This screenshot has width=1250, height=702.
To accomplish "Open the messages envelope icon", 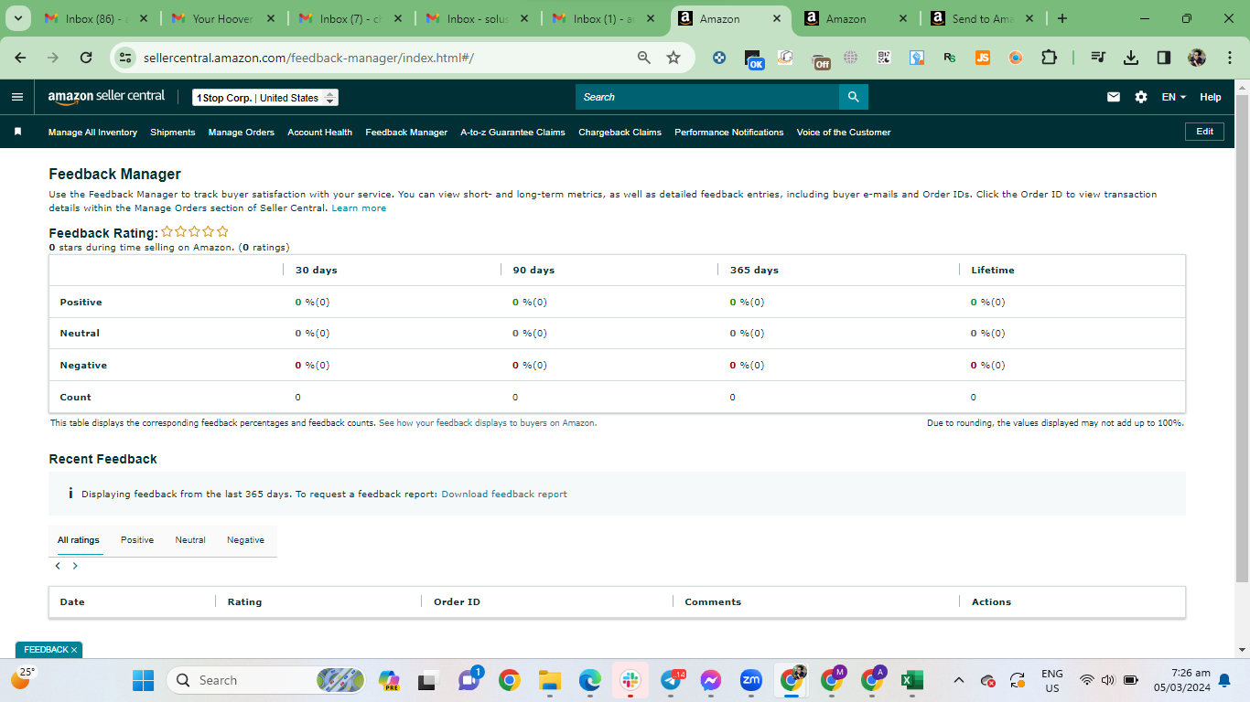I will point(1114,97).
